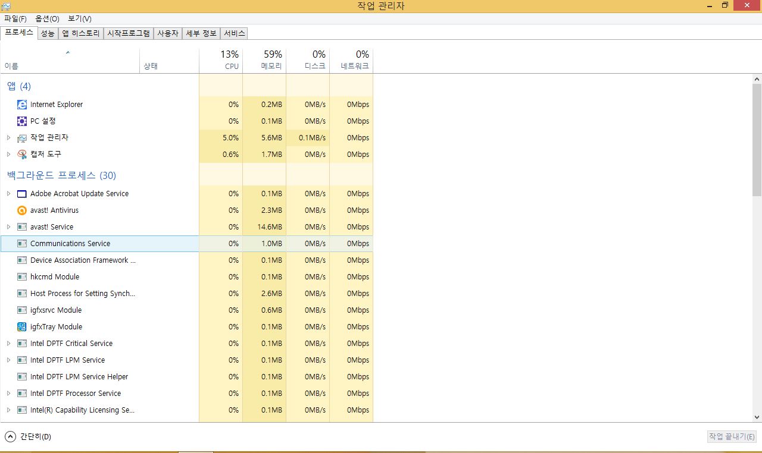Click the avast! Service process icon
The width and height of the screenshot is (762, 453).
tap(22, 227)
